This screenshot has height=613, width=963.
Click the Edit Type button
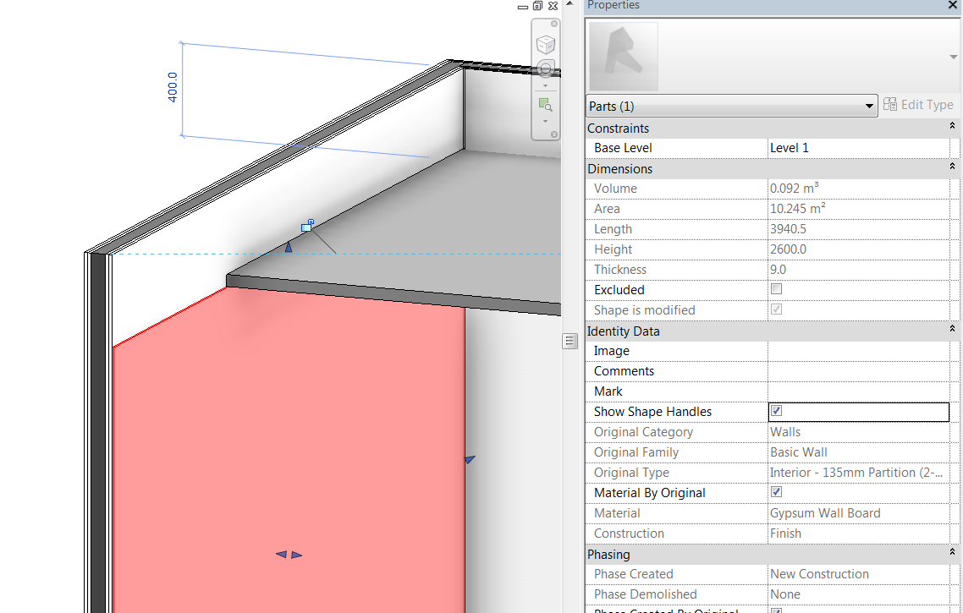918,105
